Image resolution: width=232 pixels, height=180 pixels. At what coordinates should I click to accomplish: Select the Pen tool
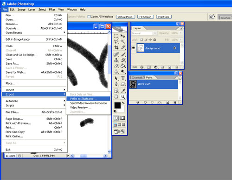[116, 84]
